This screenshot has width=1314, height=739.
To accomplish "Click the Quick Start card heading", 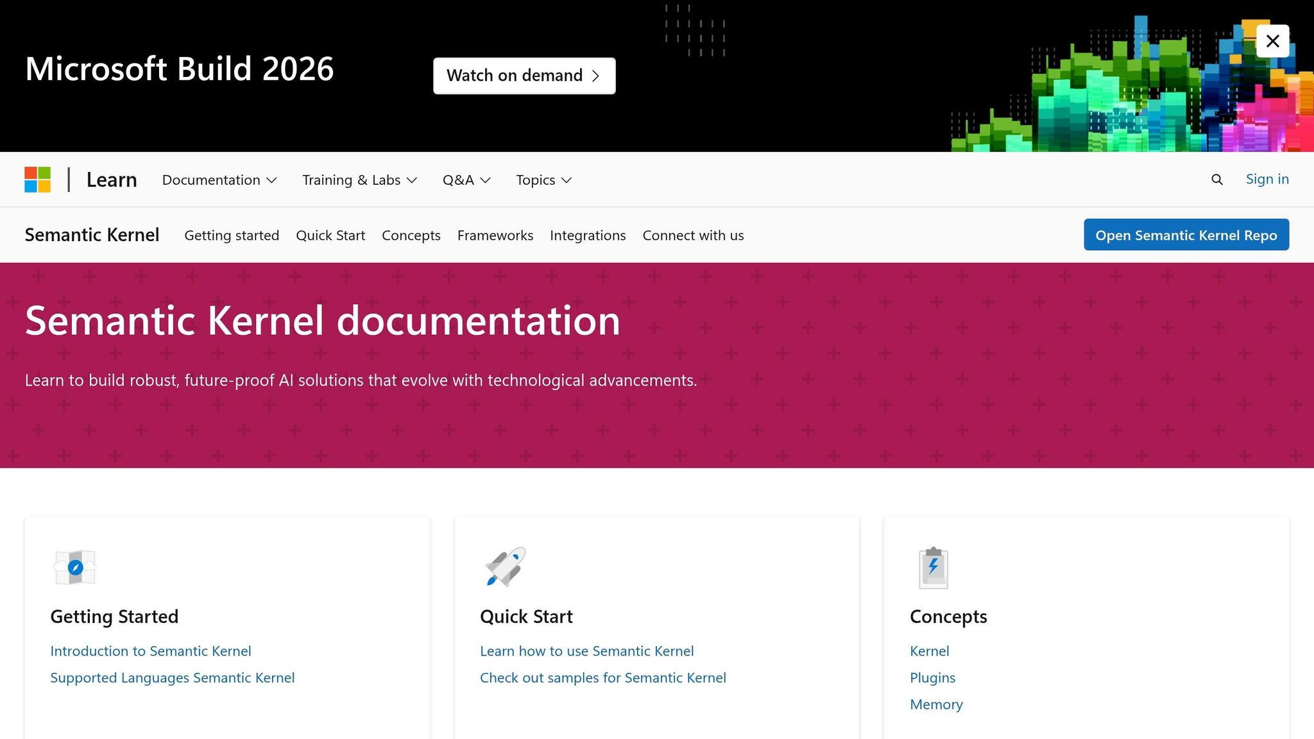I will coord(526,616).
